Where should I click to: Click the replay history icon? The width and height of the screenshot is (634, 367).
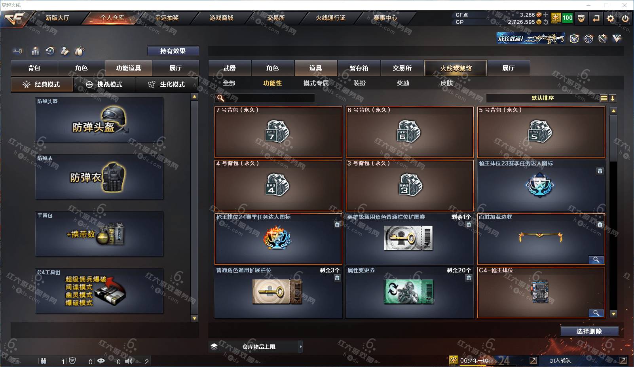pyautogui.click(x=50, y=51)
